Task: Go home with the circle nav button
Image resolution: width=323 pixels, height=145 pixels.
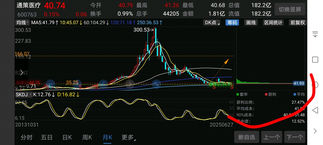Action: click(x=315, y=85)
